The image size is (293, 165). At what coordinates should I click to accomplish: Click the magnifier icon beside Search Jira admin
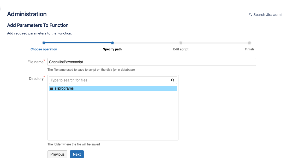[x=250, y=15]
